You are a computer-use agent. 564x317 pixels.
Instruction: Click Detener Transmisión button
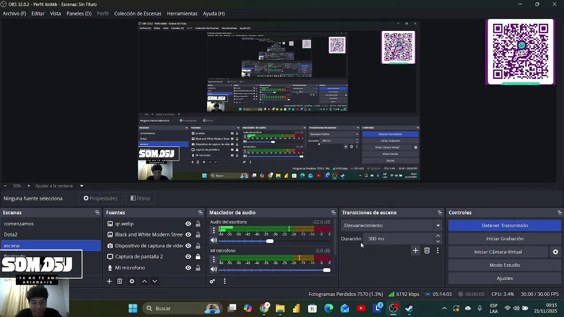(x=505, y=225)
